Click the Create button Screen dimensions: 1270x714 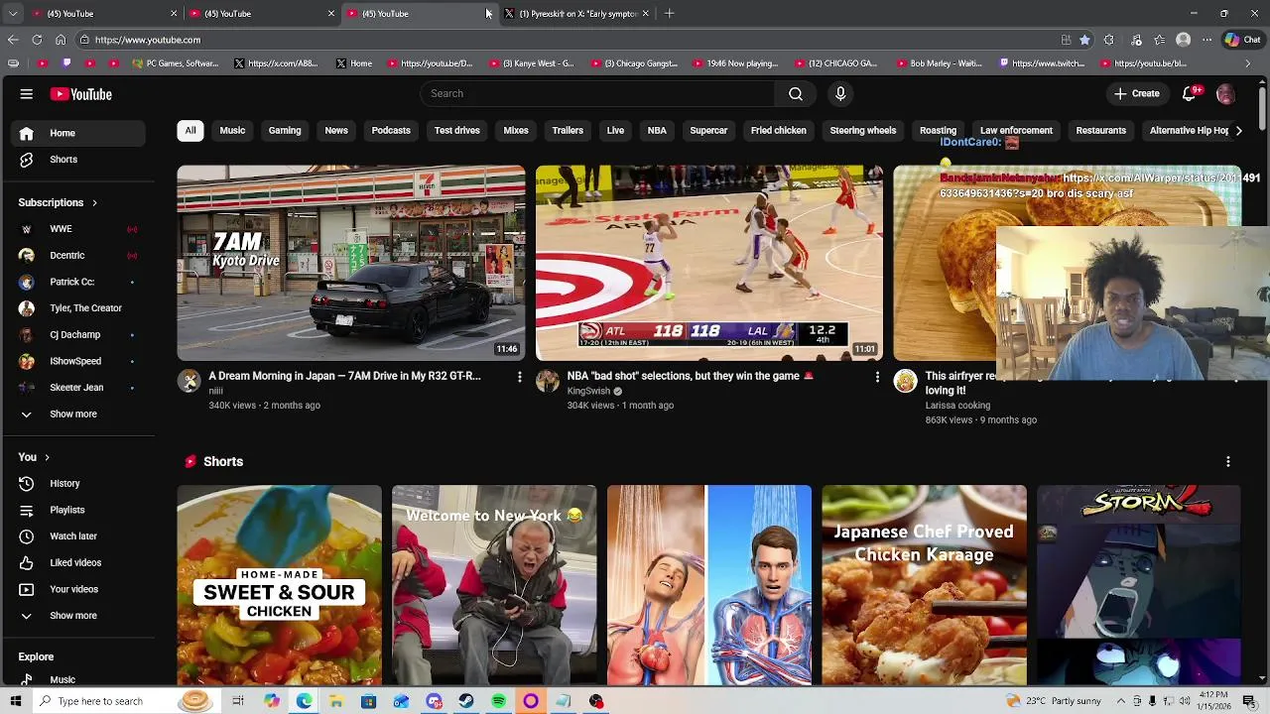click(1136, 93)
